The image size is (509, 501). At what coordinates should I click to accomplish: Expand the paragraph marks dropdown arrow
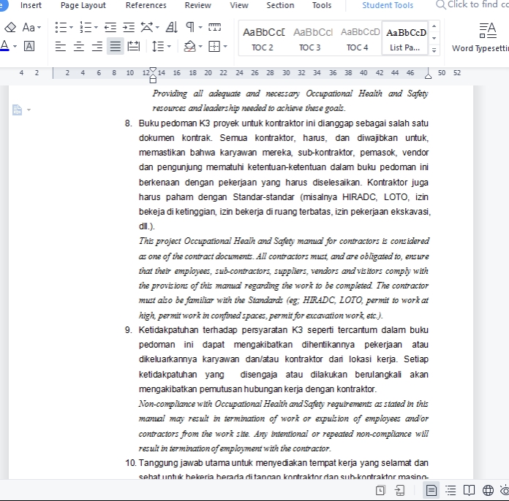(200, 28)
